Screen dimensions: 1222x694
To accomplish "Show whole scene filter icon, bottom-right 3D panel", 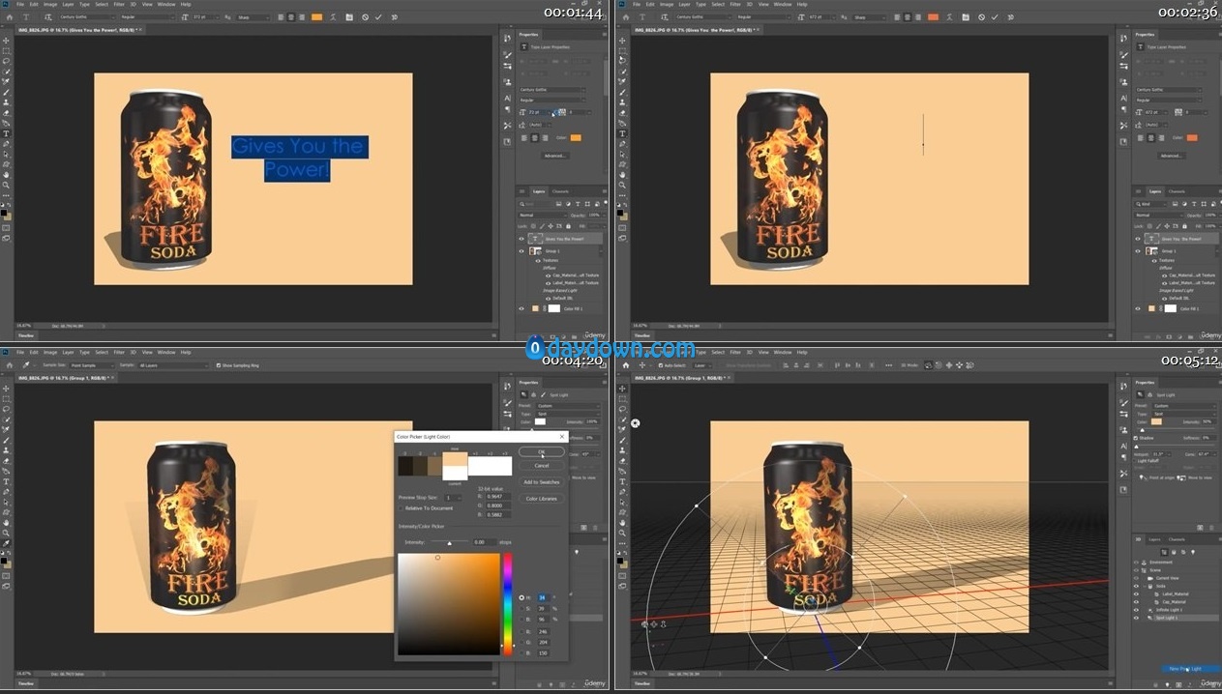I will tap(1164, 552).
